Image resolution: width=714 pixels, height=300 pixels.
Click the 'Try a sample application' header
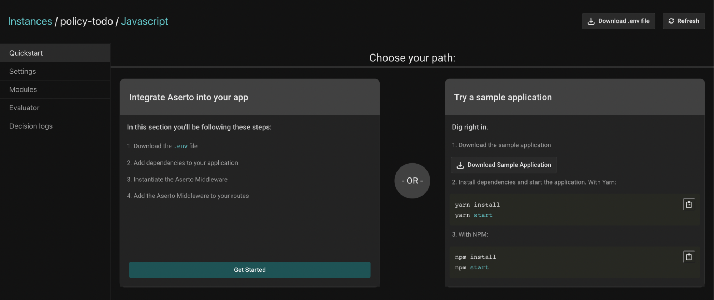click(x=503, y=97)
